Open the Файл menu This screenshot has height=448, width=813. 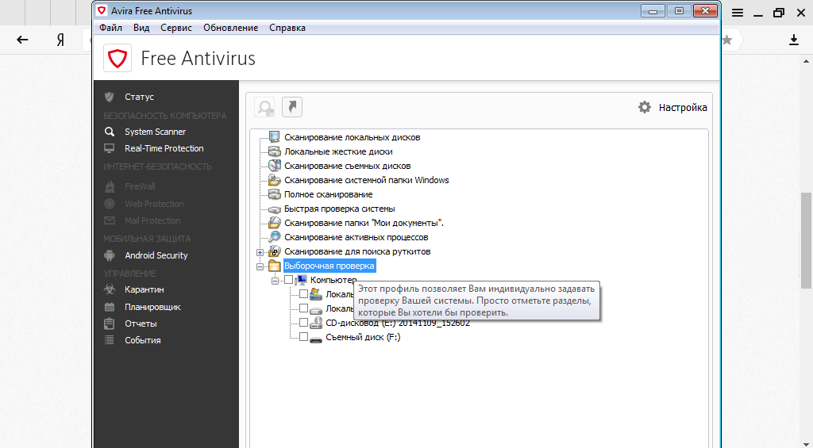click(x=110, y=28)
